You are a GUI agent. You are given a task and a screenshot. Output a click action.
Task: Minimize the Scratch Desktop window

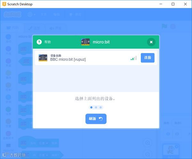(161, 4)
